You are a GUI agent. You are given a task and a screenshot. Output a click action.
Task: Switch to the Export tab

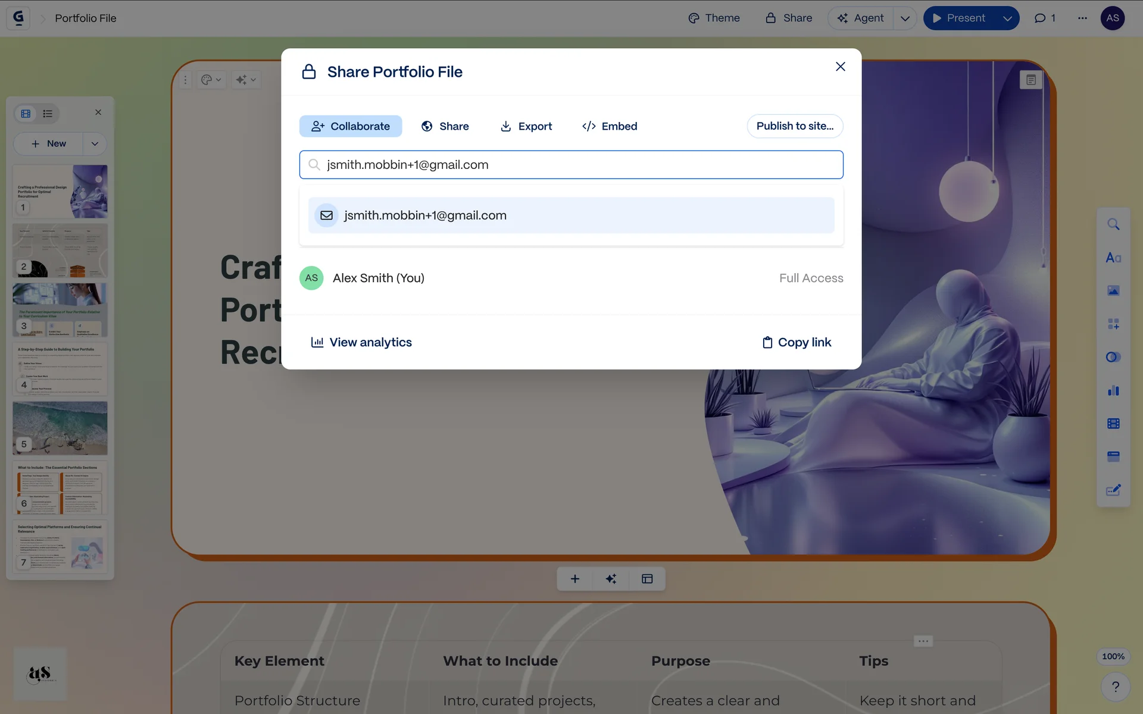pyautogui.click(x=526, y=126)
